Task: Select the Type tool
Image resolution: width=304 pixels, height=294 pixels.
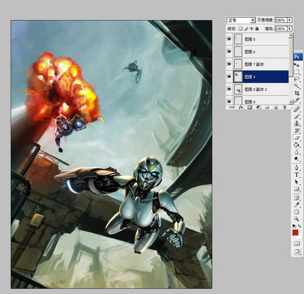Action: [297, 175]
